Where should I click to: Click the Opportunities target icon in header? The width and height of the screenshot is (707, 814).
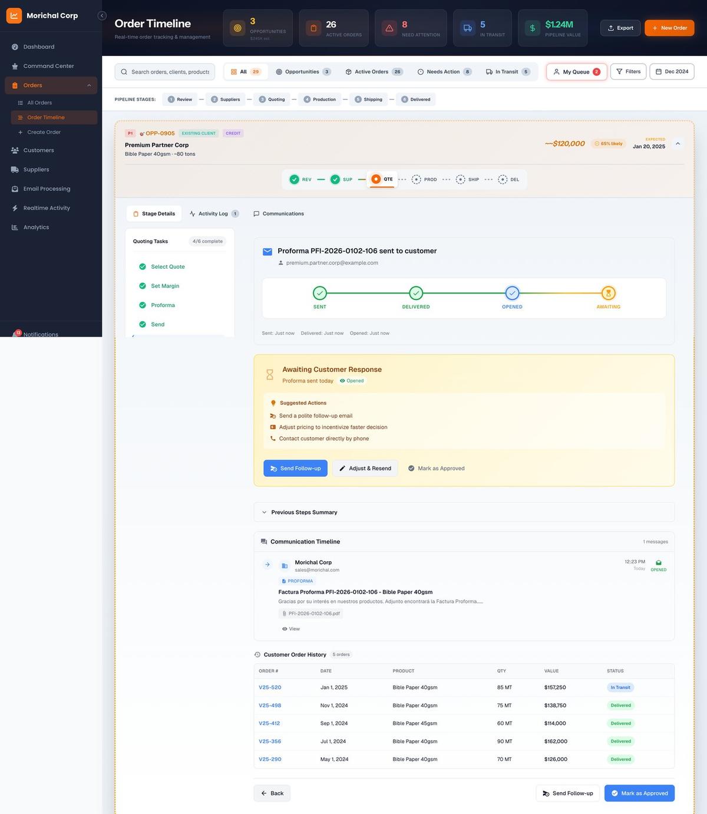click(237, 28)
